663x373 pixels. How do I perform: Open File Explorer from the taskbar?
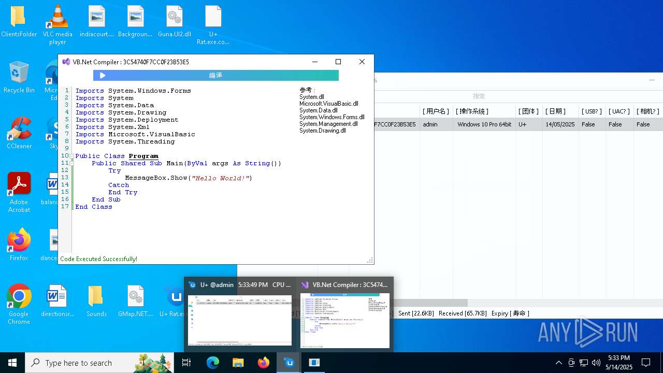point(238,363)
